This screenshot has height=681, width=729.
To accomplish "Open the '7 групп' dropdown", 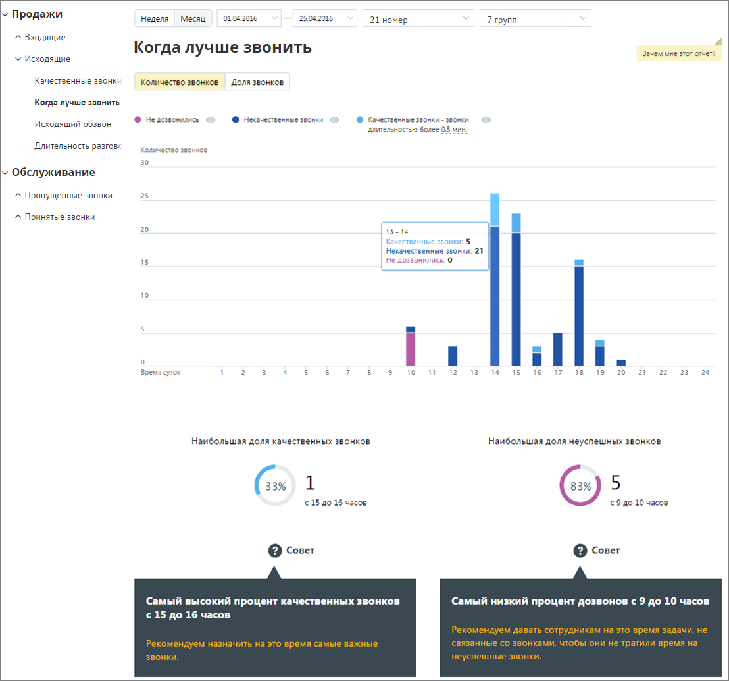I will pyautogui.click(x=536, y=18).
